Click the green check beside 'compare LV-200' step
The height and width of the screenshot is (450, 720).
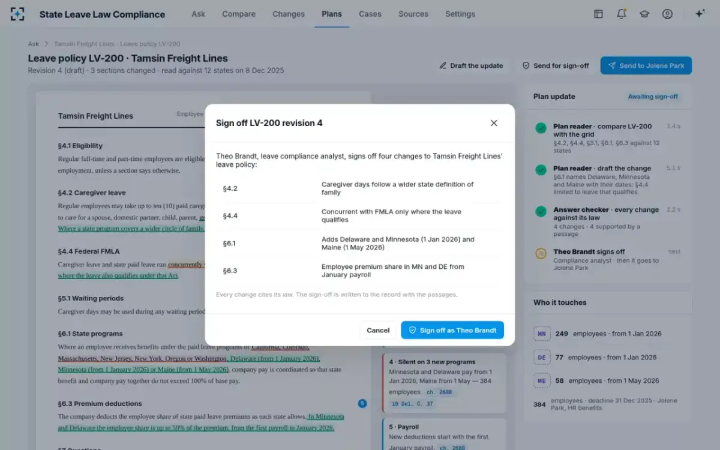pos(541,128)
